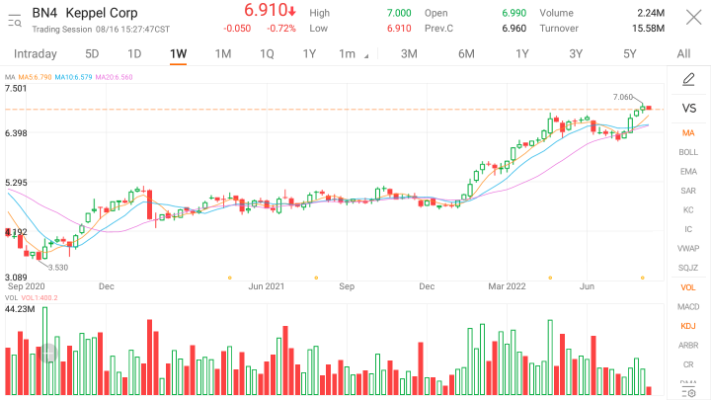The image size is (711, 400).
Task: Click the MA10:6.579 legend label
Action: click(x=73, y=77)
